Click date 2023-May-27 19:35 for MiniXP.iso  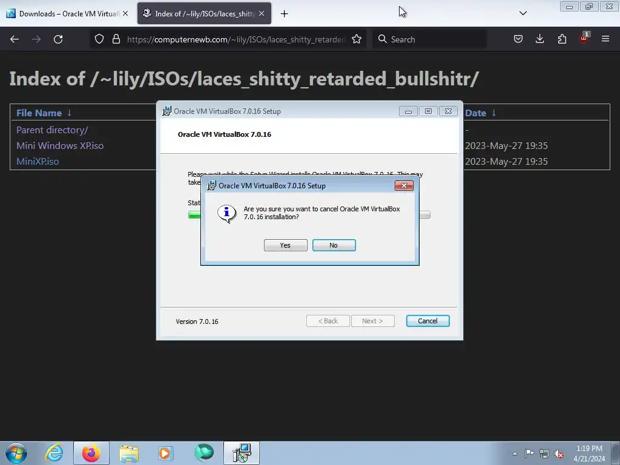[506, 161]
